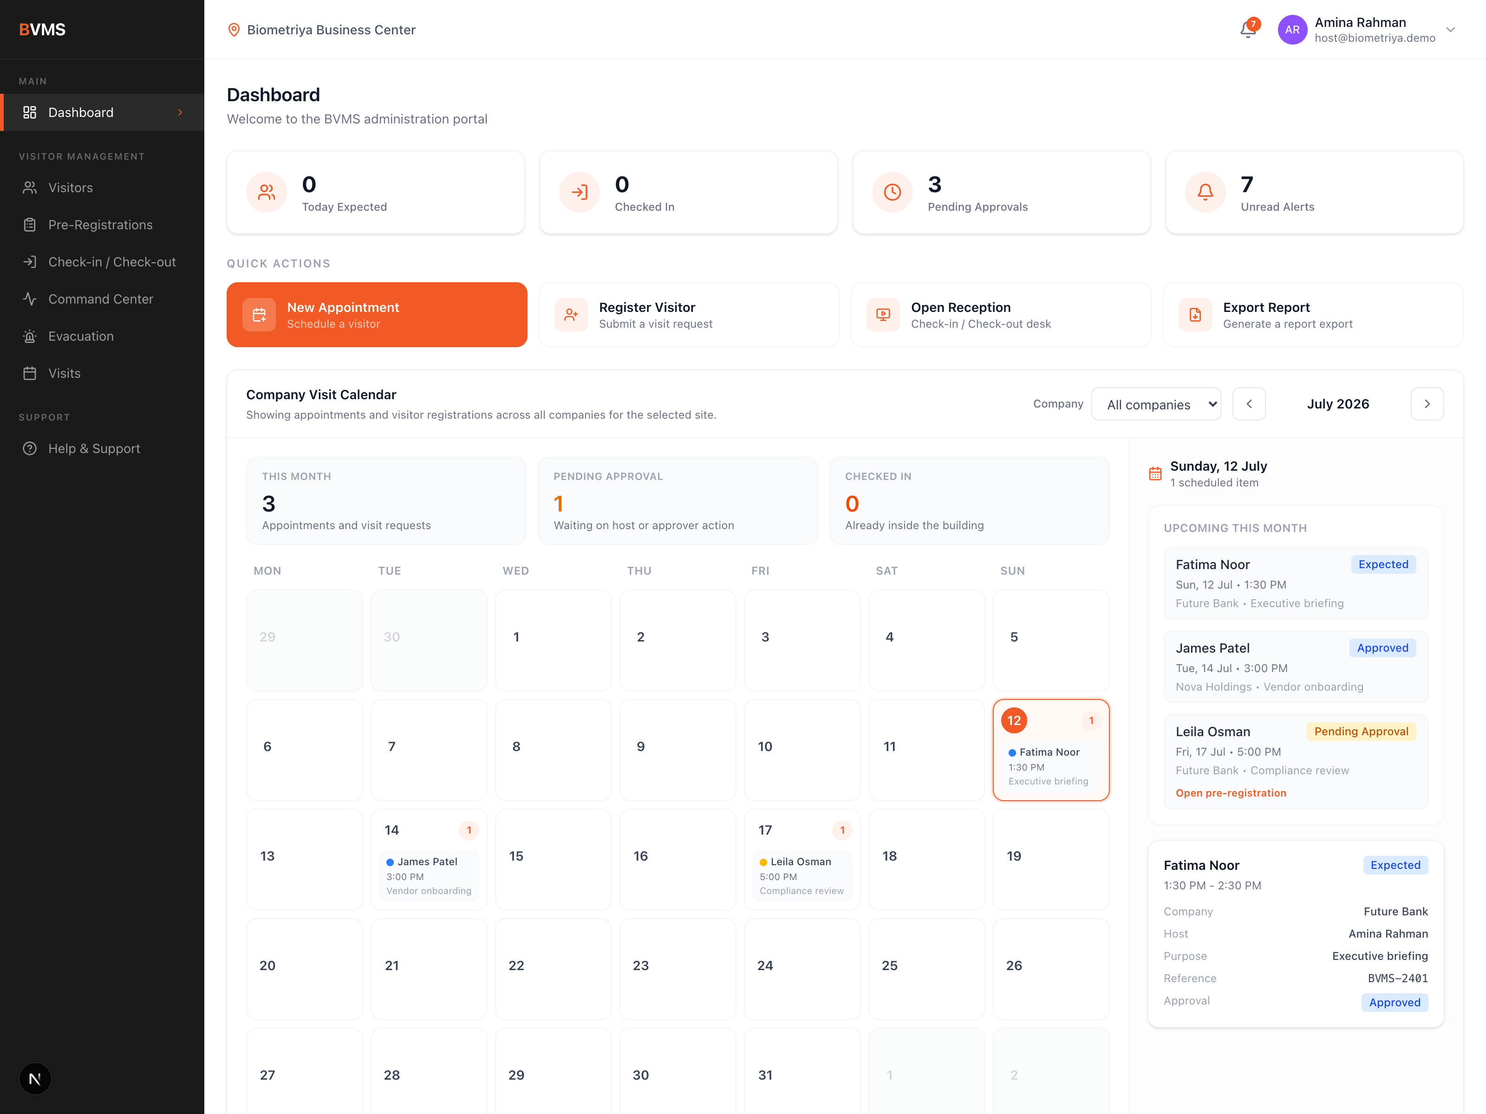The image size is (1486, 1114).
Task: Click the Open pre-registration link
Action: click(1231, 793)
